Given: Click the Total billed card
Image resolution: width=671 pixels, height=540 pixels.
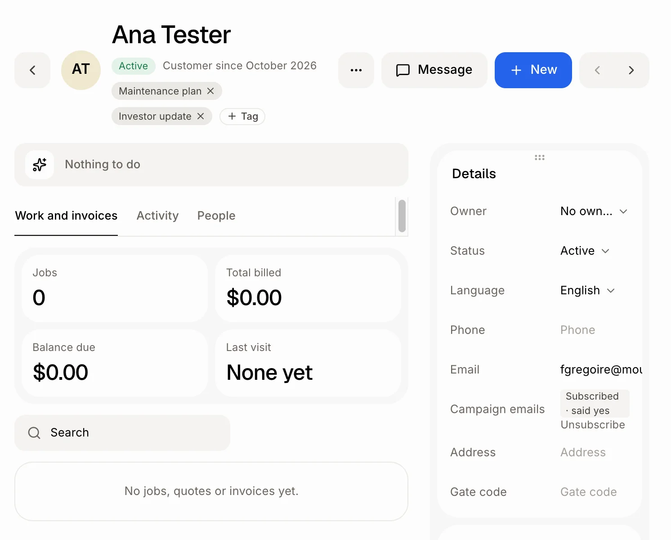Looking at the screenshot, I should (308, 288).
